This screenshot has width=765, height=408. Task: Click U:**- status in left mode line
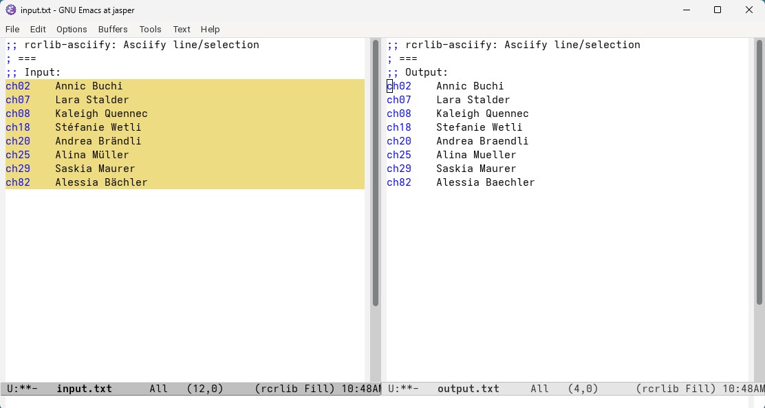click(x=22, y=389)
